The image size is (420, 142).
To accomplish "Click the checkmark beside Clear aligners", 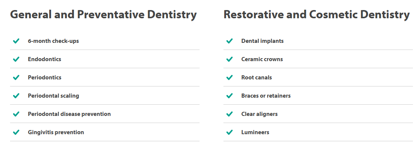I will pyautogui.click(x=229, y=114).
